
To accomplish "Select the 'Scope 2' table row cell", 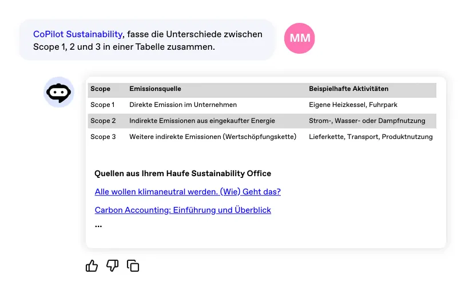I will pos(103,121).
